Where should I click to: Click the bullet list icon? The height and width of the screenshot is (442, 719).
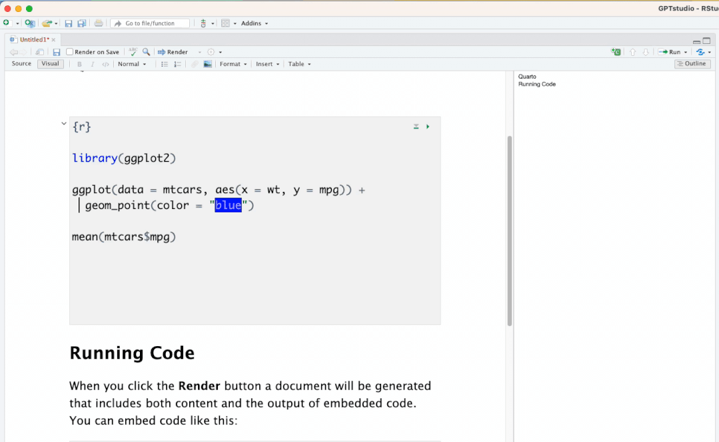point(165,65)
